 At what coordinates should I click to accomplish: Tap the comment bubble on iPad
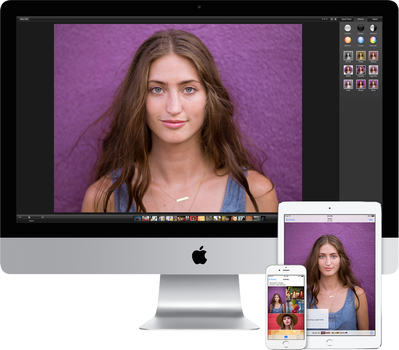click(x=318, y=318)
